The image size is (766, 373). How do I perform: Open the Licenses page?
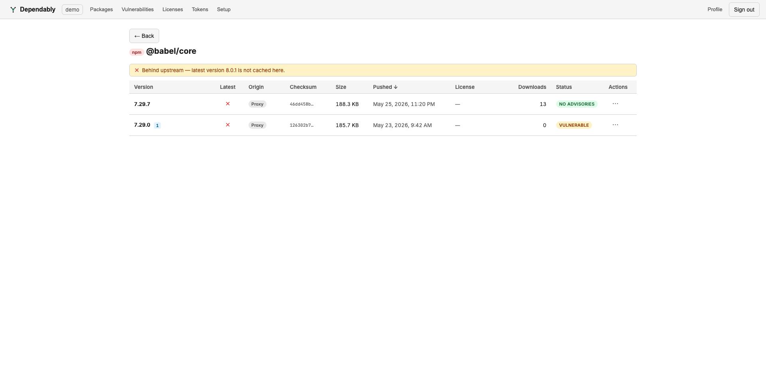tap(173, 10)
